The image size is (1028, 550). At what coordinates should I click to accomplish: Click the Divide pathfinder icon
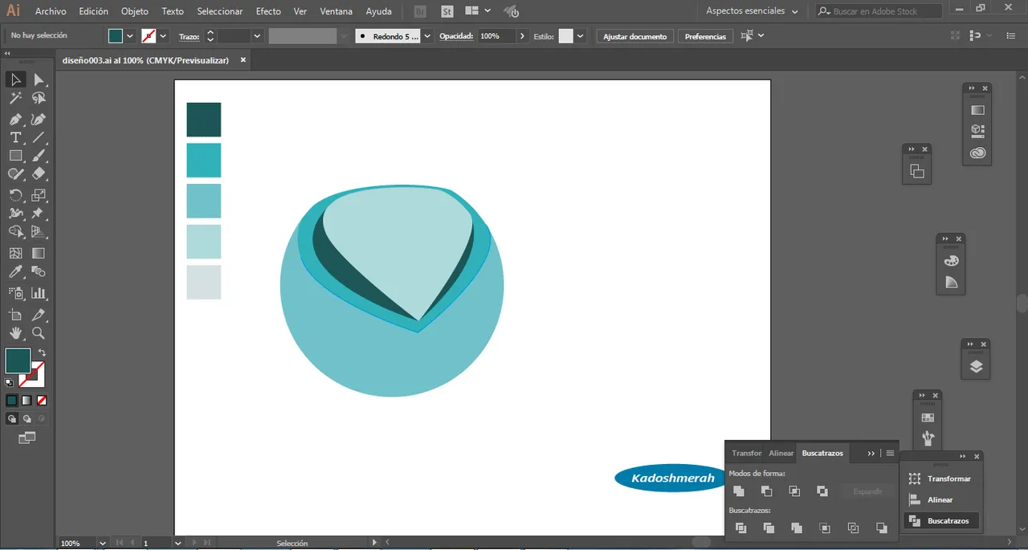coord(740,528)
